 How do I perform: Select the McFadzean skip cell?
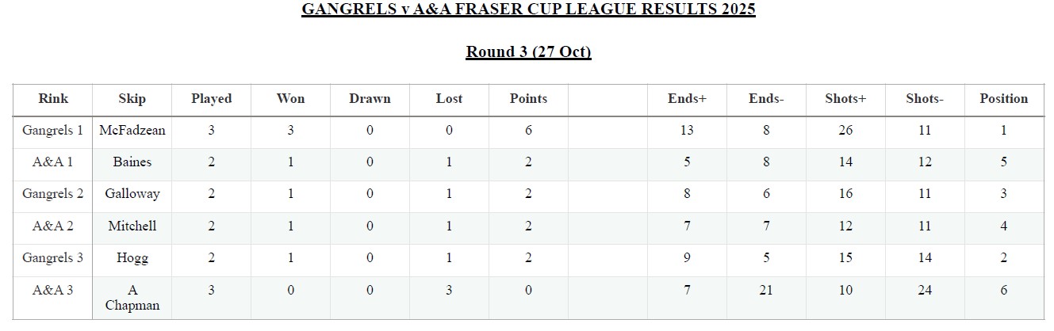pyautogui.click(x=132, y=131)
